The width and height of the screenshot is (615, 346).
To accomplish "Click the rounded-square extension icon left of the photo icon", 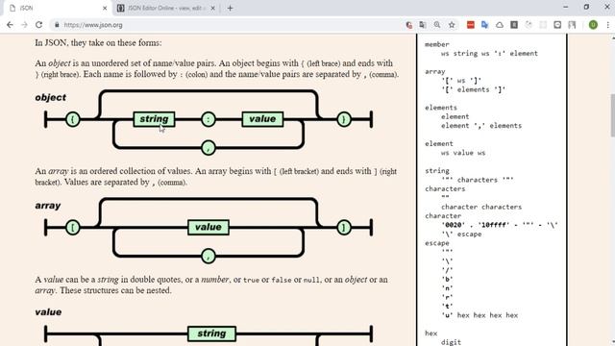I will pos(557,25).
